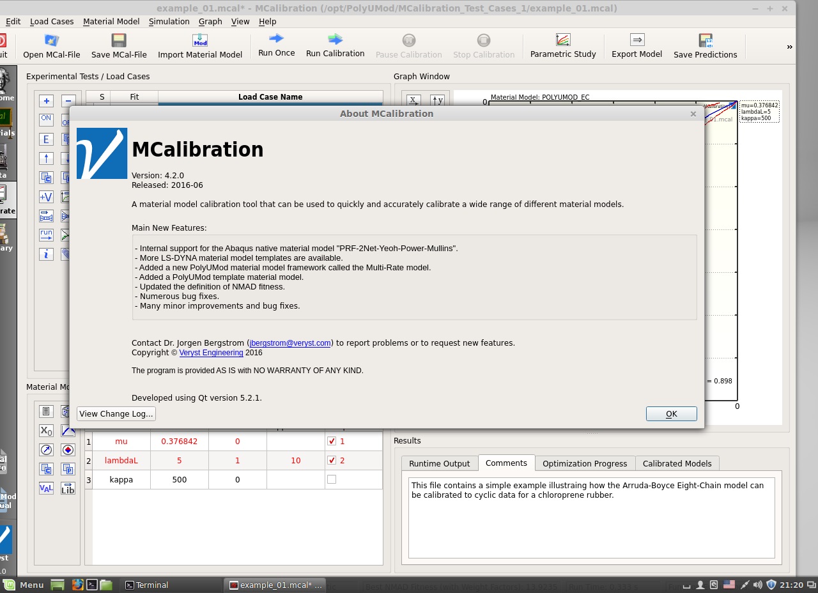Click the Lib library export icon

68,488
